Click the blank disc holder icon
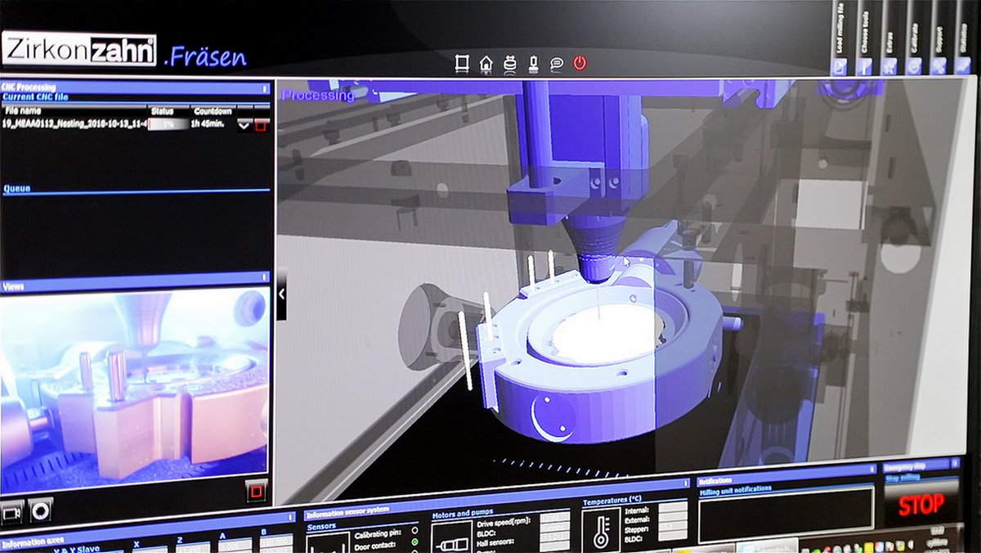Screen dimensions: 981x553 (x=510, y=63)
